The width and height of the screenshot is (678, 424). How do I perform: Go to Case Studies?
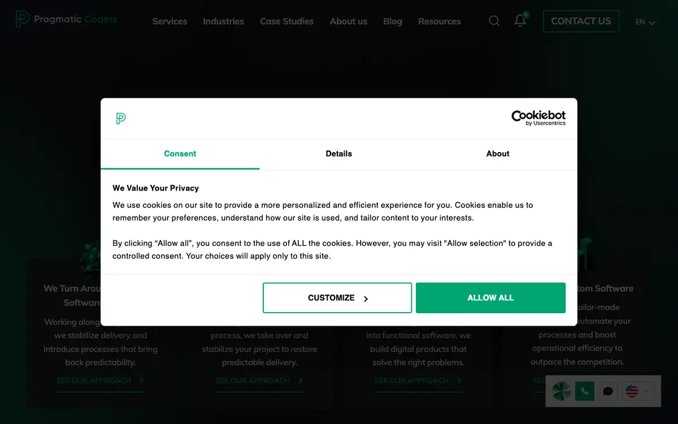pyautogui.click(x=286, y=21)
